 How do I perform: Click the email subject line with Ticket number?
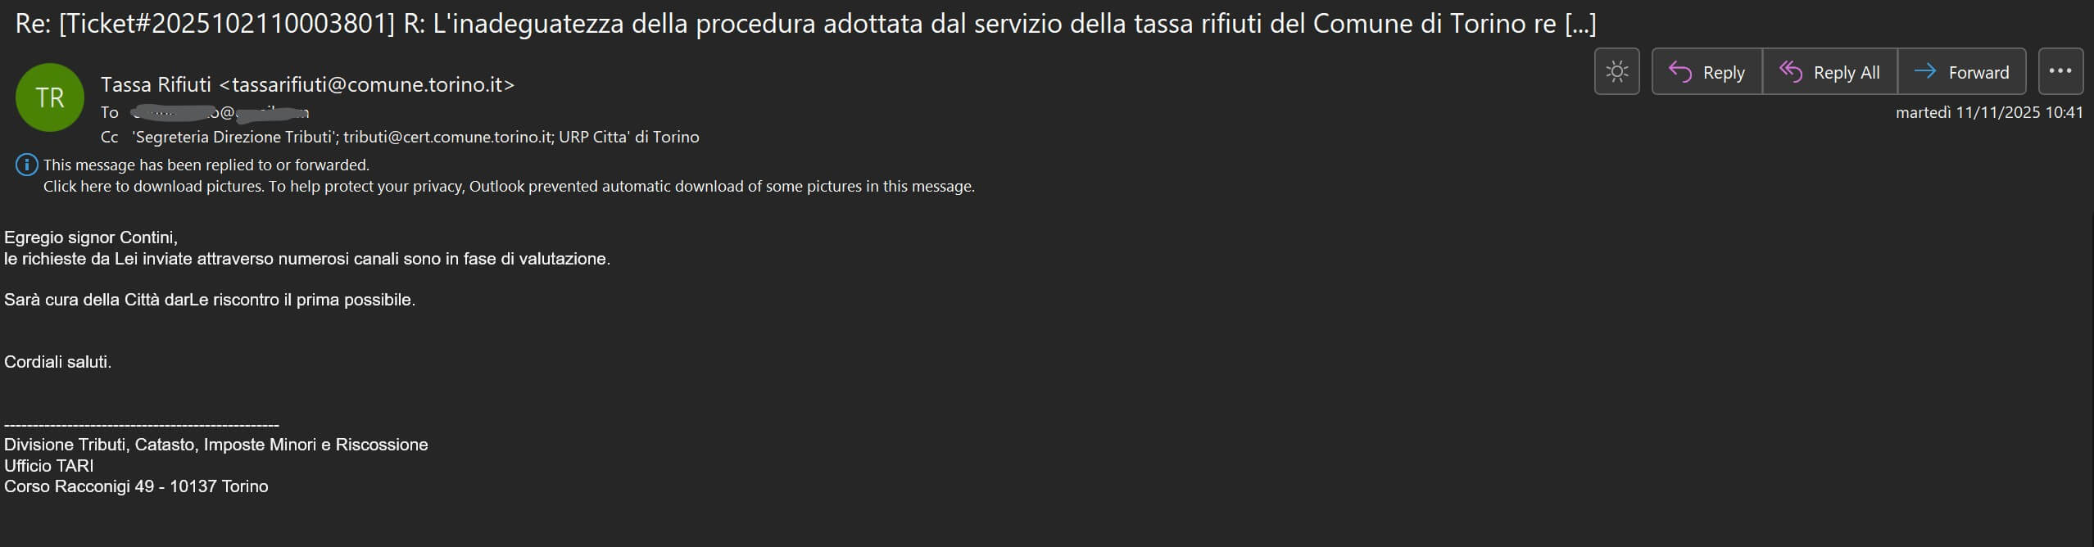[x=805, y=24]
